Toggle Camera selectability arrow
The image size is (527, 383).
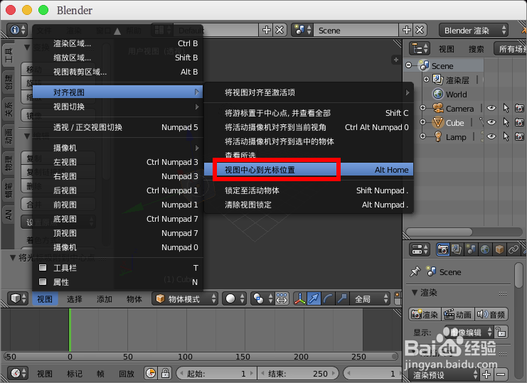(506, 108)
